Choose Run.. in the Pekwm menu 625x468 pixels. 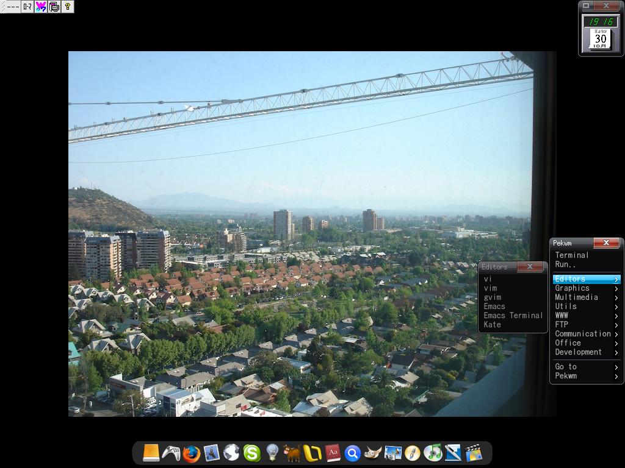tap(565, 264)
